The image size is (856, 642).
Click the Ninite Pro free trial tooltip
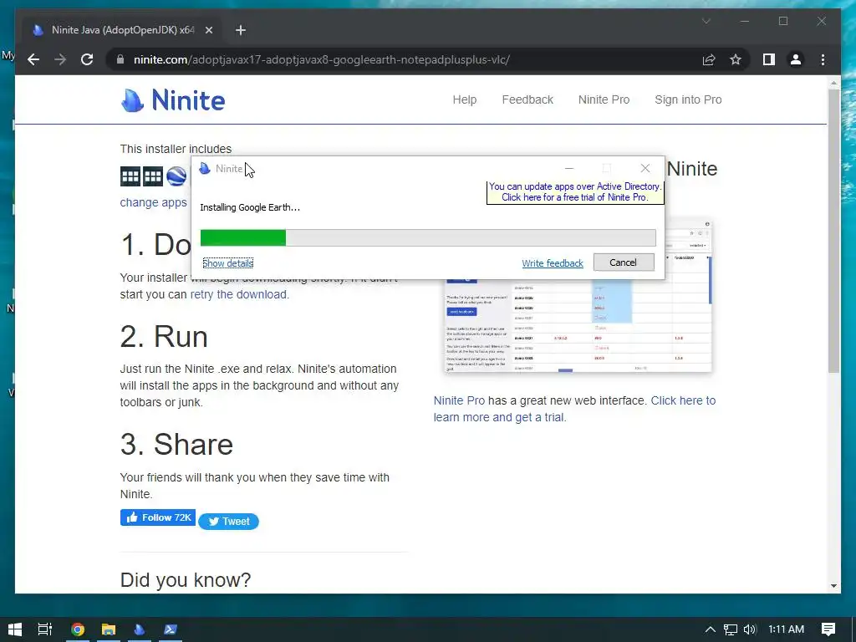click(x=575, y=192)
